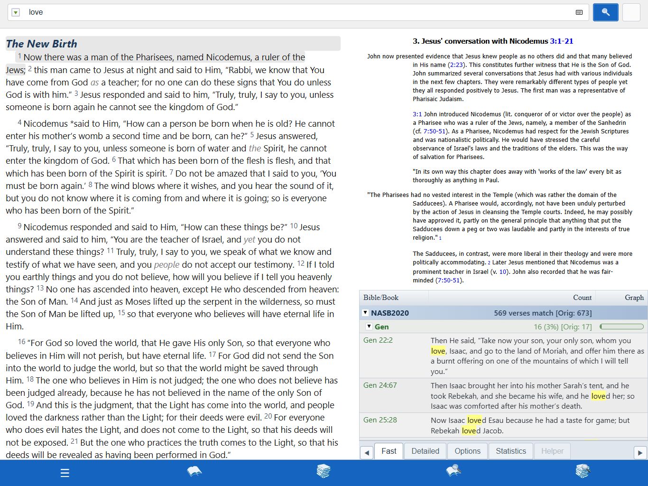The width and height of the screenshot is (648, 486).
Task: Open the Statistics tab
Action: [511, 451]
